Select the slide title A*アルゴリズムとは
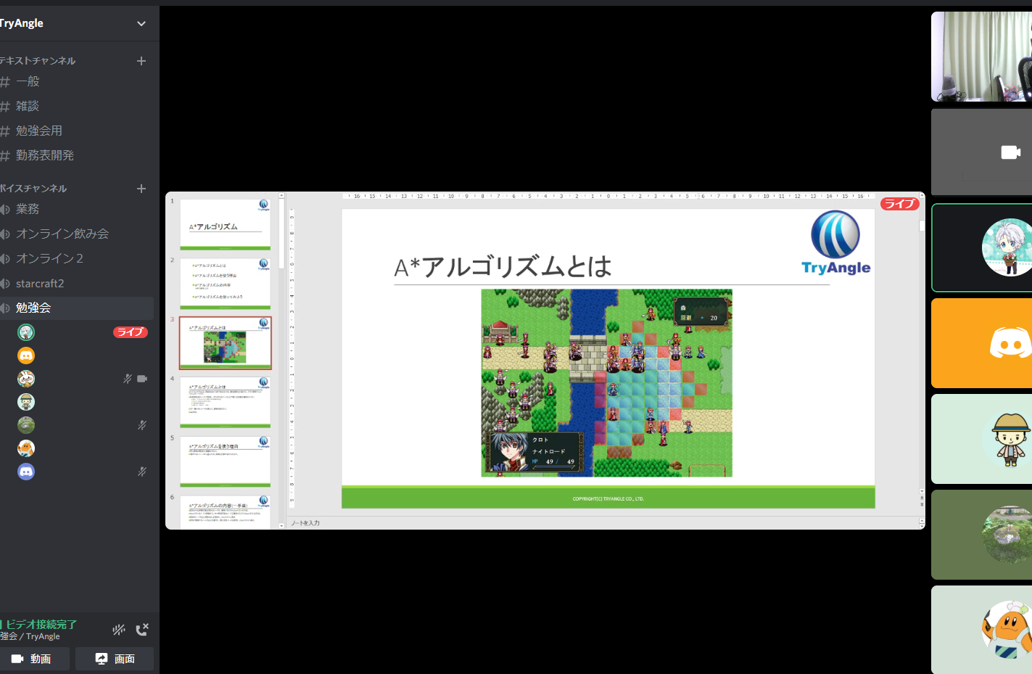Screen dimensions: 1032x674 503,267
